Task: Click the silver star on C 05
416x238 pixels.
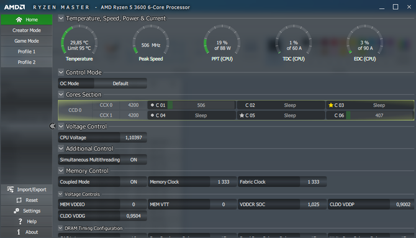Action: point(242,116)
